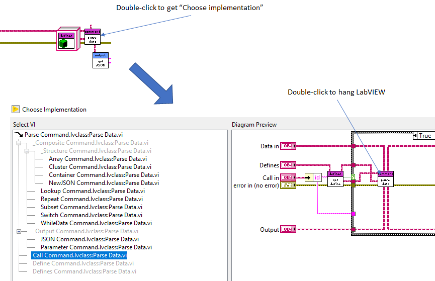Click the id unbundle element

(317, 177)
